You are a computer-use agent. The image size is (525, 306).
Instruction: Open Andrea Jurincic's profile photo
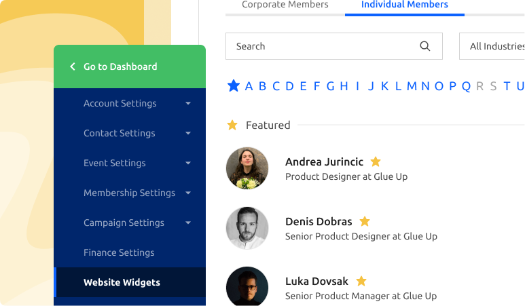[247, 168]
